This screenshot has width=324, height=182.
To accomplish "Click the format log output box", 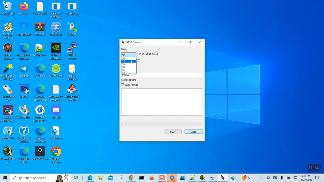I will pos(161,102).
